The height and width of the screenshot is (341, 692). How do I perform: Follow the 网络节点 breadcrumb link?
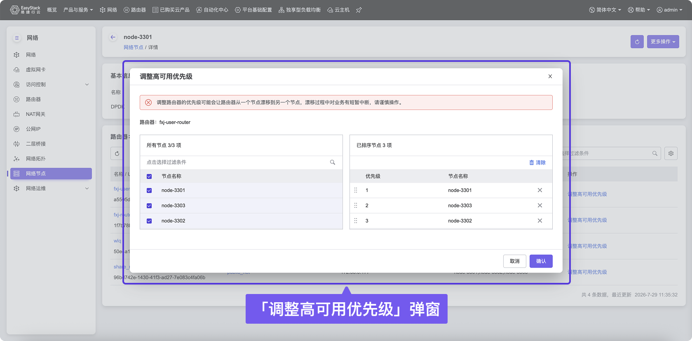click(134, 47)
